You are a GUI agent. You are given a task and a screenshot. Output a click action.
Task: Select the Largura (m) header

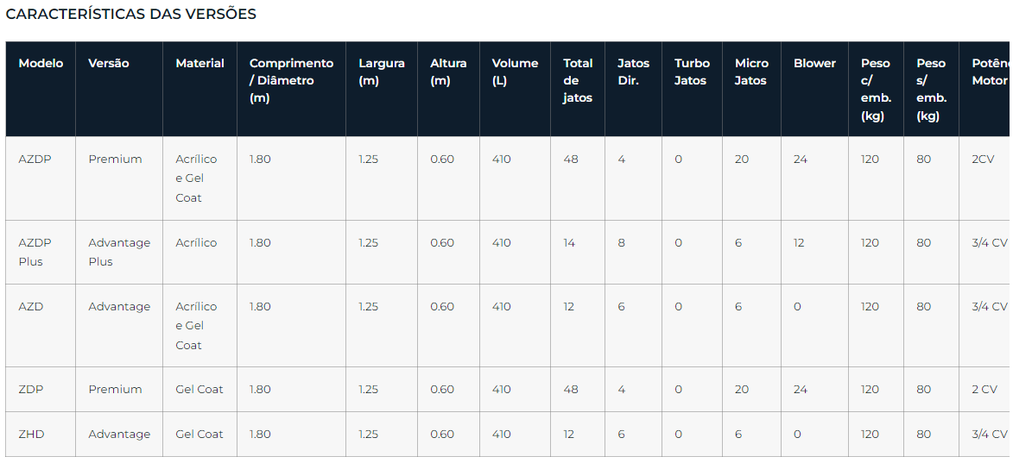pyautogui.click(x=382, y=72)
